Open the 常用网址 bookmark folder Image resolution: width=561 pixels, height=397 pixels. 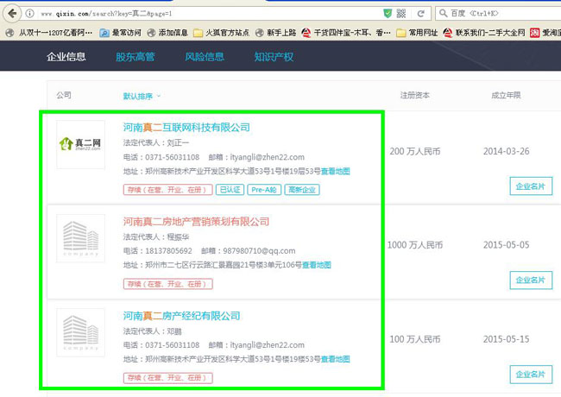pos(417,33)
